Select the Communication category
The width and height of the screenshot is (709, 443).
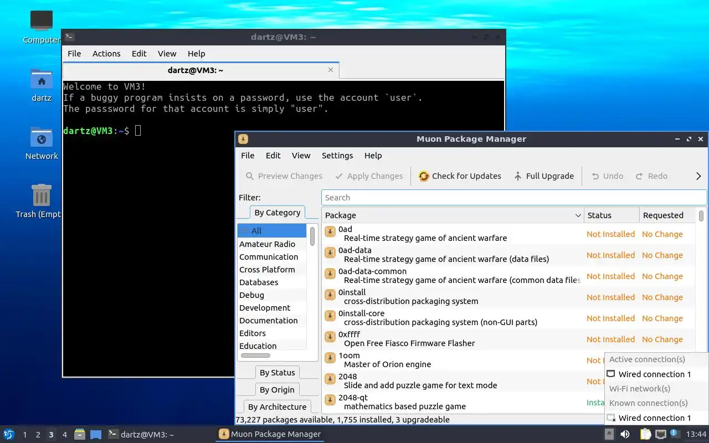point(272,257)
